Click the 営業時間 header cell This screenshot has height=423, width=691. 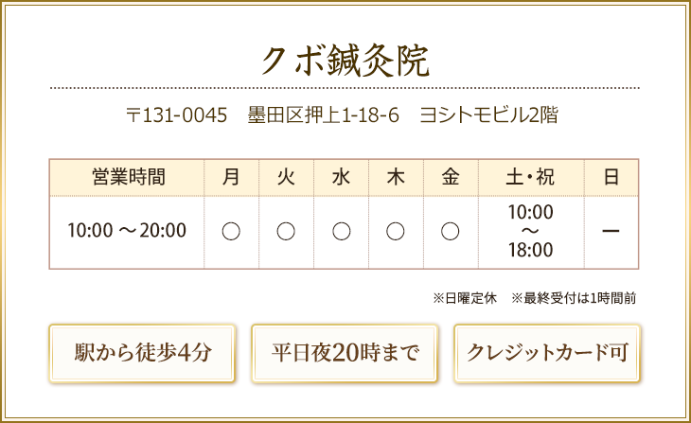(127, 178)
